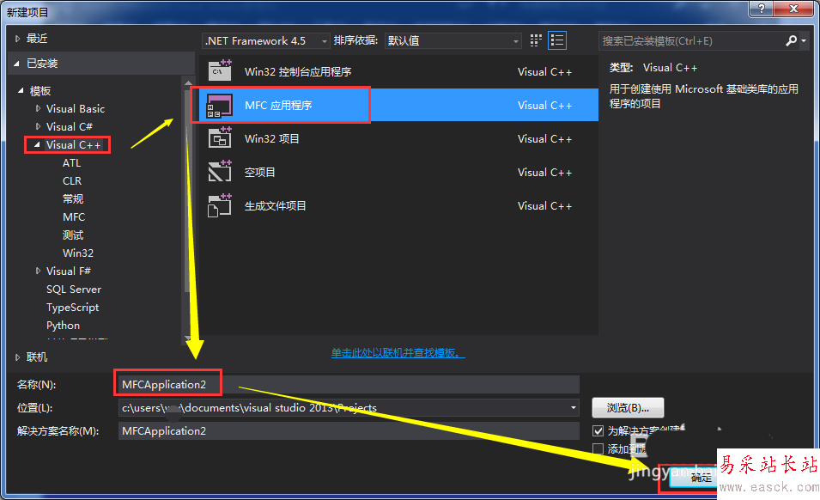
Task: Open the .NET Framework 4.5 dropdown
Action: (265, 40)
